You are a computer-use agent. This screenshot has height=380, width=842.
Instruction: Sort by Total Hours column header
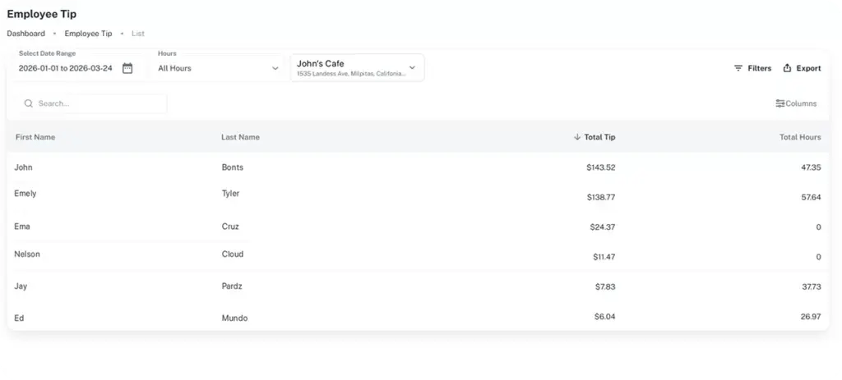pyautogui.click(x=800, y=137)
